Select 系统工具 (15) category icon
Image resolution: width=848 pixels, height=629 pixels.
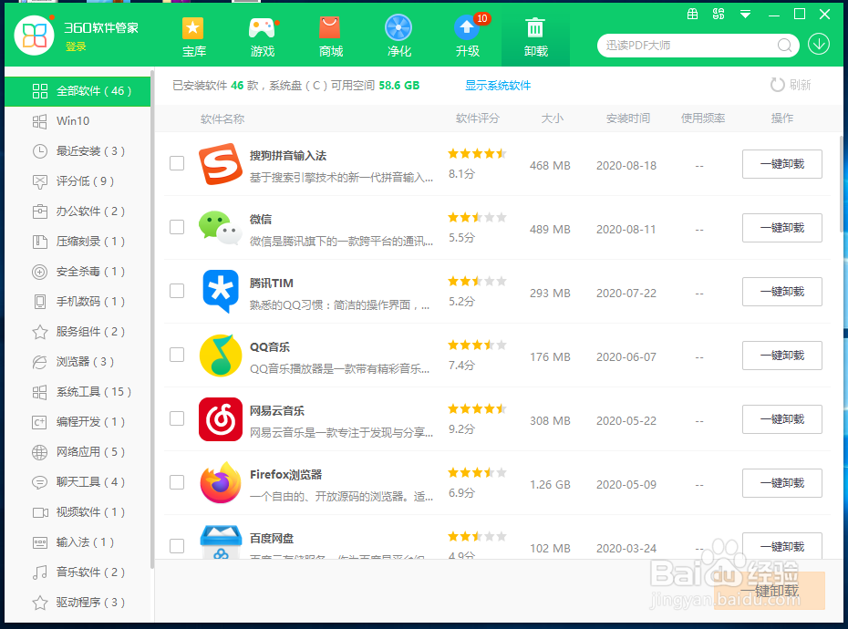pos(39,392)
